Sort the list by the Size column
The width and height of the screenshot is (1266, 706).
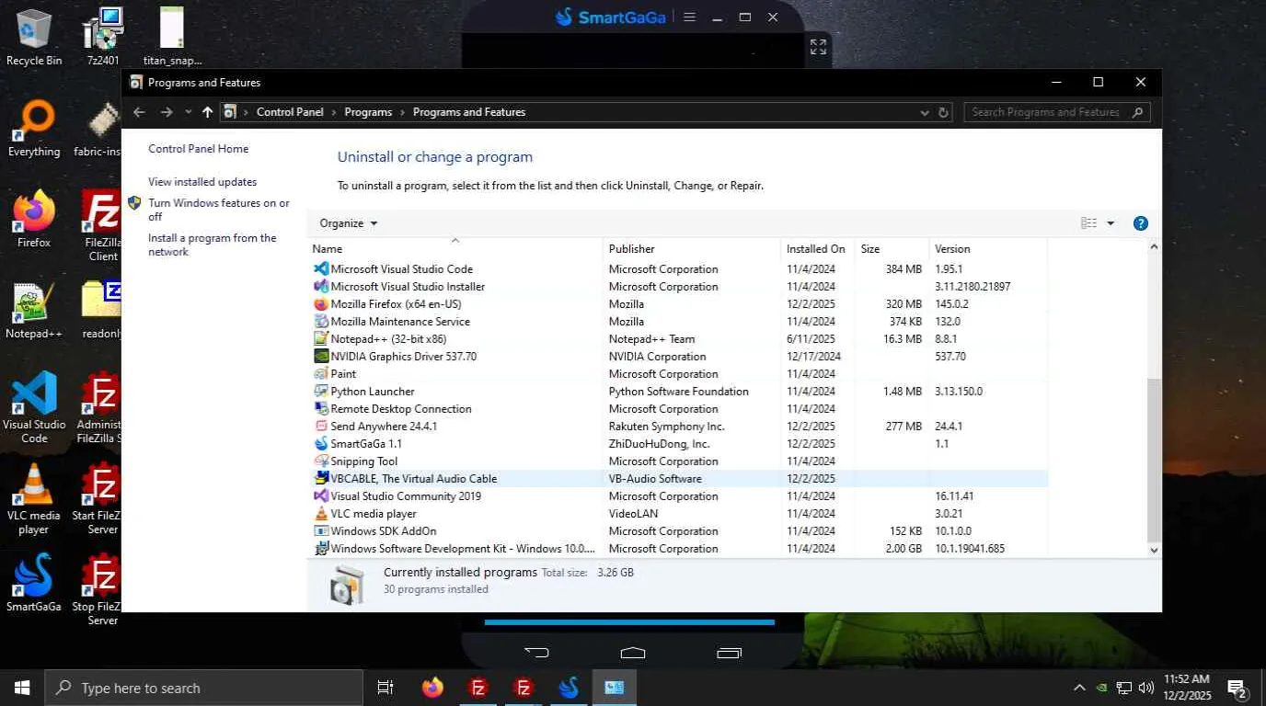pyautogui.click(x=892, y=248)
